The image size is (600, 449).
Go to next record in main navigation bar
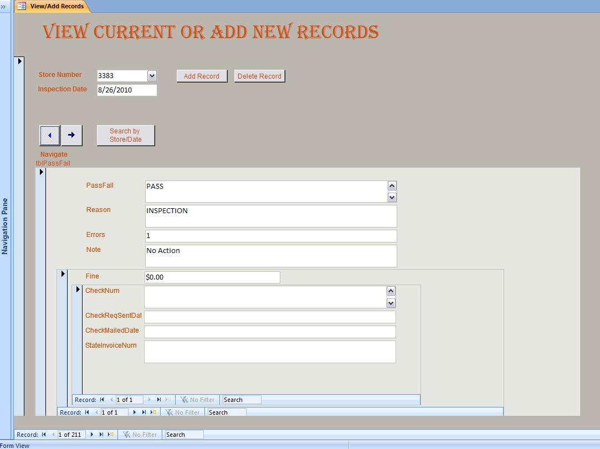coord(92,435)
